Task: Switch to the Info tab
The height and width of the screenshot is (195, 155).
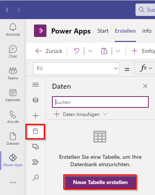Action: point(147,31)
